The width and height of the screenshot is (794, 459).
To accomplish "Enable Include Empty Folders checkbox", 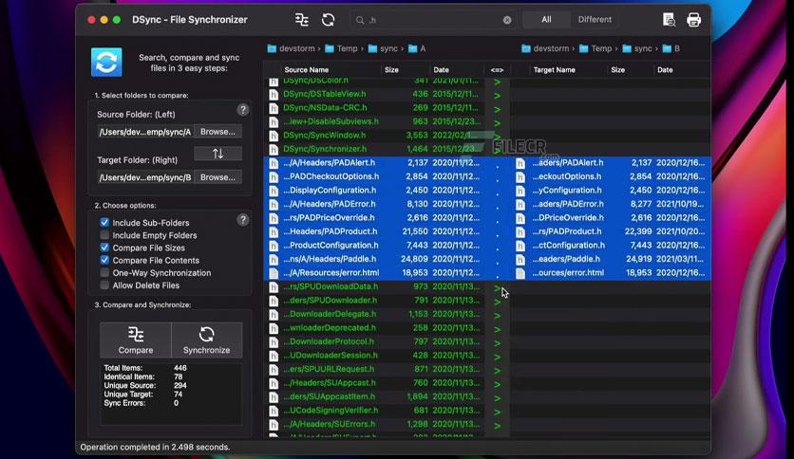I will coord(104,235).
